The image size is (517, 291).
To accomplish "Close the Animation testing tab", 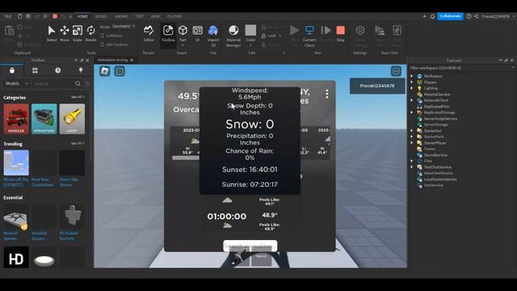I will click(132, 60).
